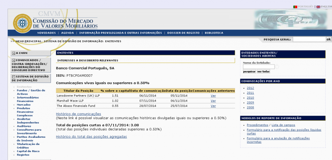Select Produtos Financeiros Complexos

pos(25,112)
